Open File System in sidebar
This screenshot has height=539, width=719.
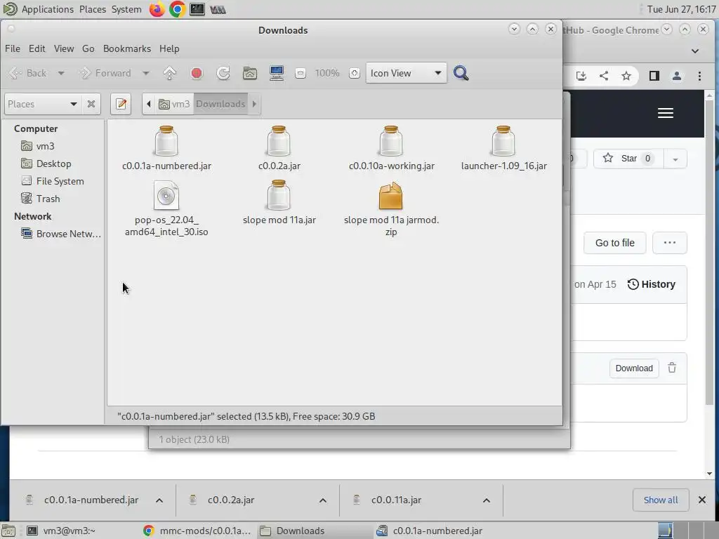point(60,181)
